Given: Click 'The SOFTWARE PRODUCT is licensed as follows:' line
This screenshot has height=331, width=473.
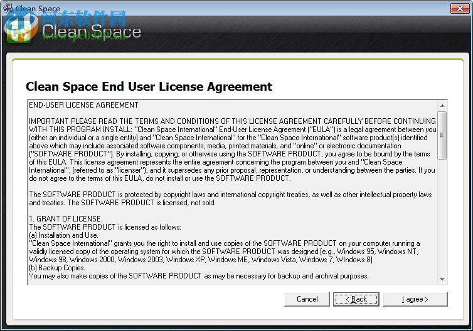Looking at the screenshot, I should [x=105, y=227].
